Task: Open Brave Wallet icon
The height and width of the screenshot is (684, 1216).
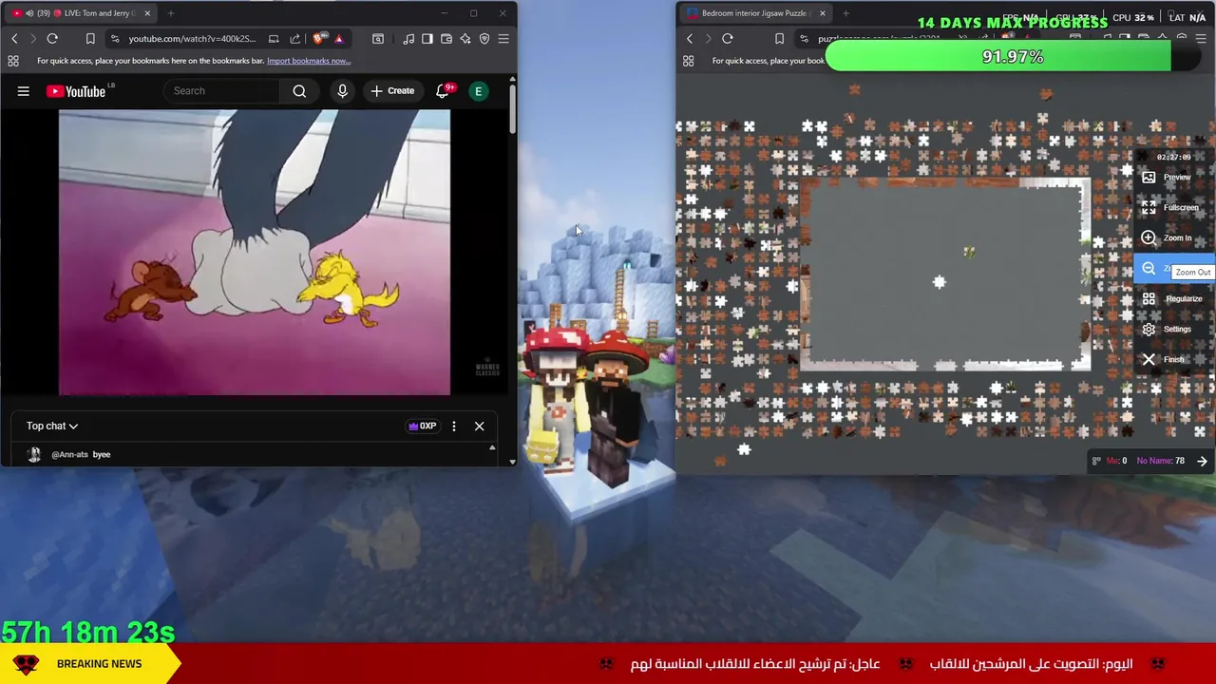Action: (446, 39)
